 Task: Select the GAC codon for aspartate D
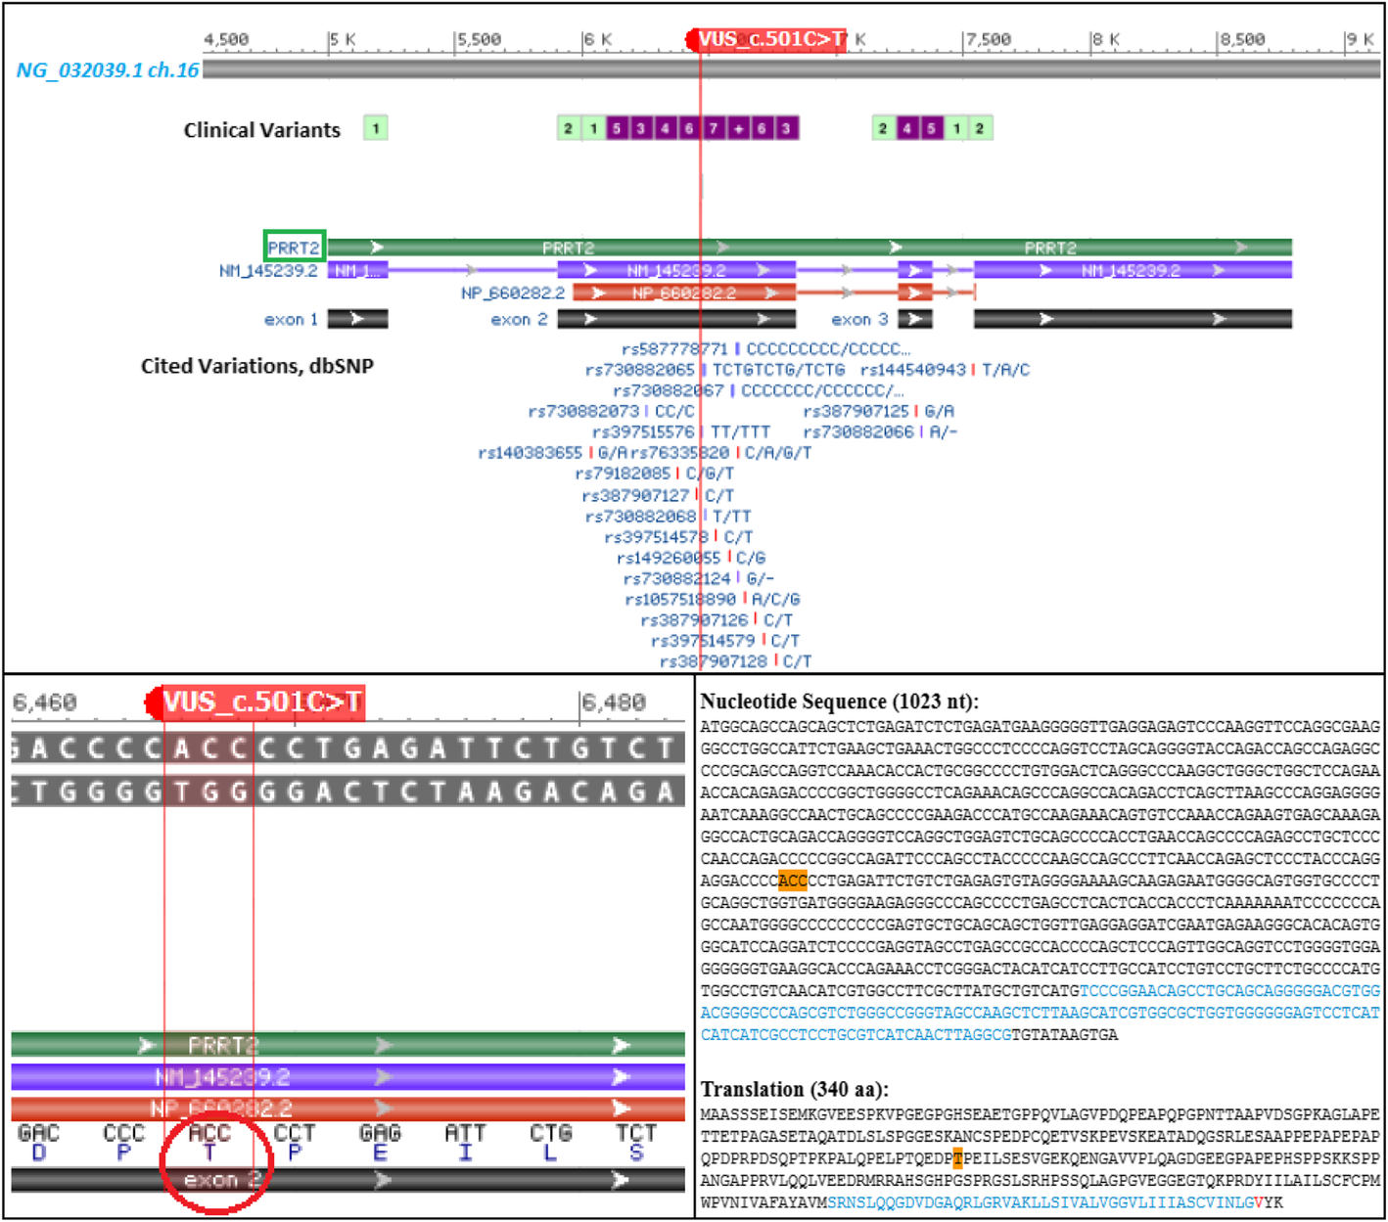pos(38,1133)
